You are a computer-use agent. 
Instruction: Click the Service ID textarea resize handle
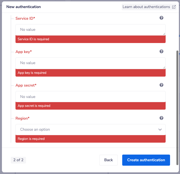tap(164, 34)
